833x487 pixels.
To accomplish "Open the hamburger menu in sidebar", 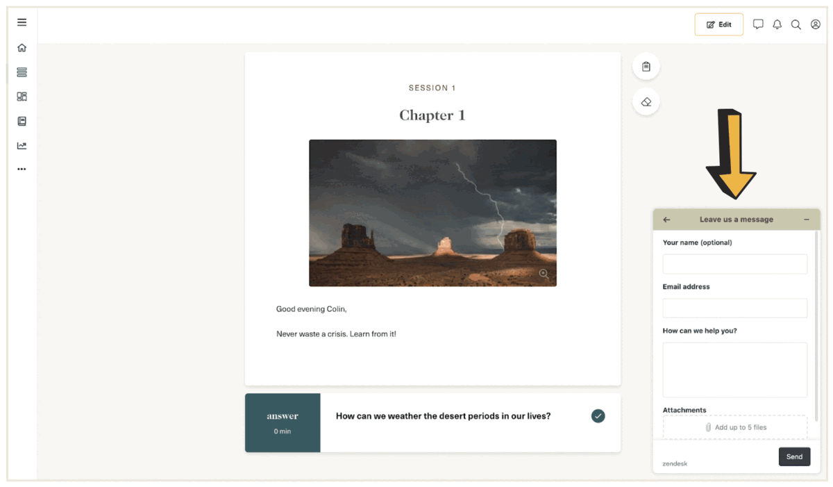I will pos(22,22).
